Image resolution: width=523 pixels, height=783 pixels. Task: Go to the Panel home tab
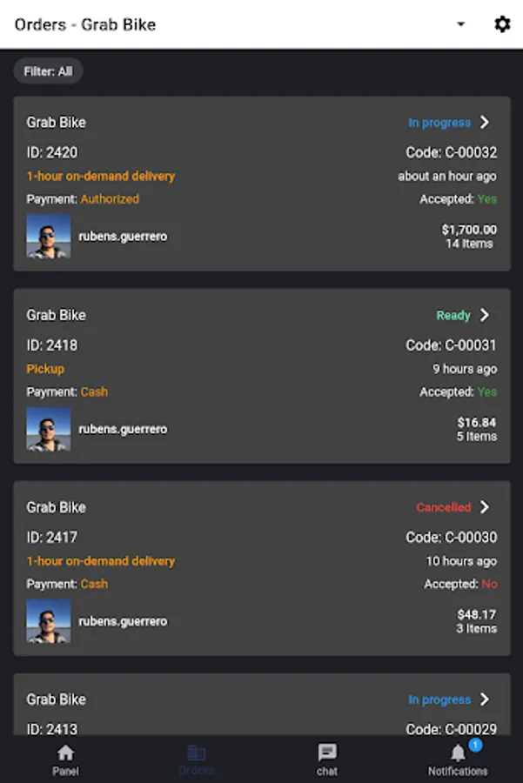65,760
